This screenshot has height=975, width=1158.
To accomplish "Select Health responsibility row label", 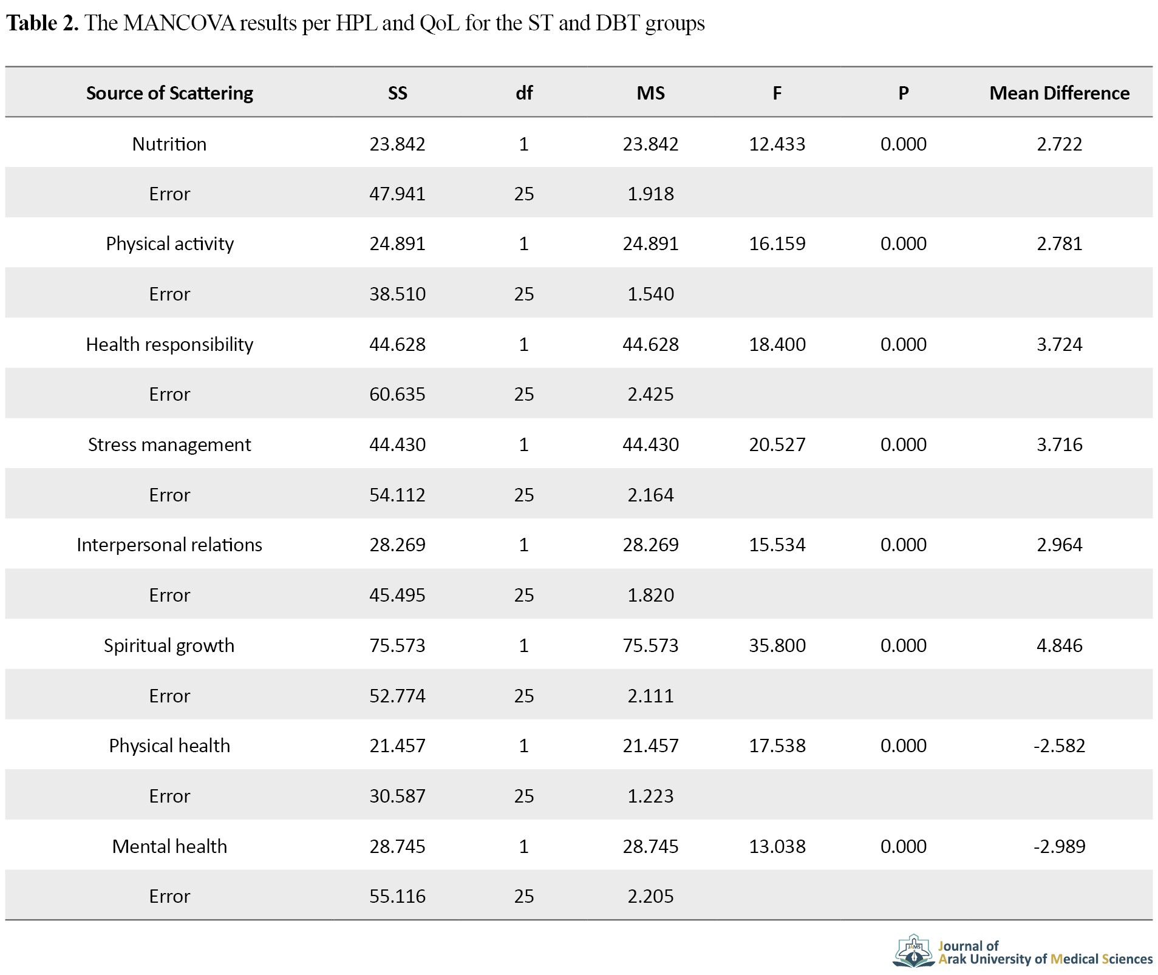I will (x=169, y=344).
